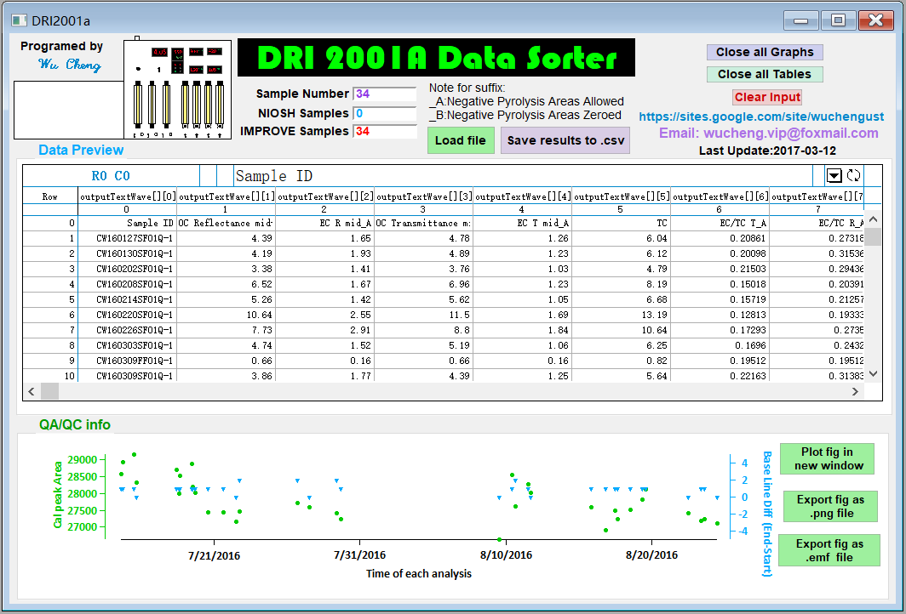Image resolution: width=906 pixels, height=614 pixels.
Task: Select cell CW160127SF01Q-1
Action: (128, 238)
